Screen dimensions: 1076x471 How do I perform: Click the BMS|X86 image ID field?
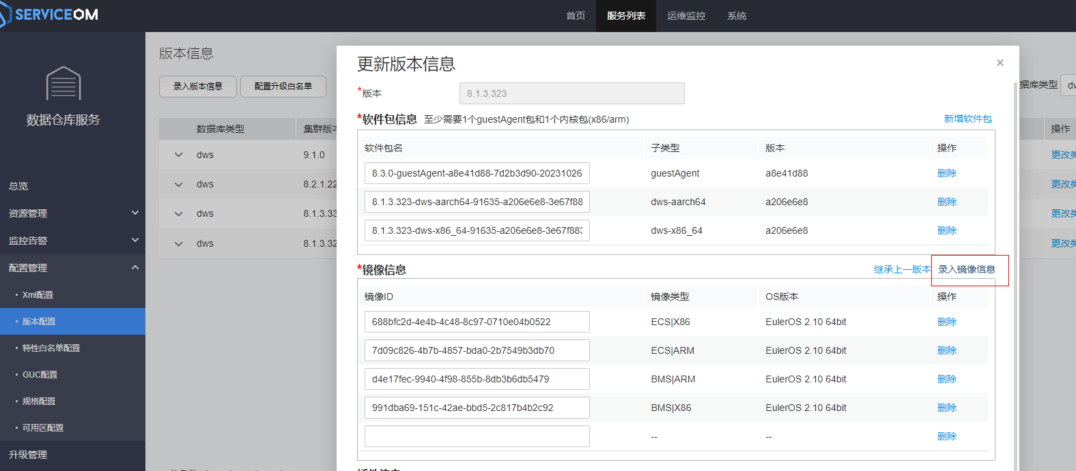coord(477,408)
